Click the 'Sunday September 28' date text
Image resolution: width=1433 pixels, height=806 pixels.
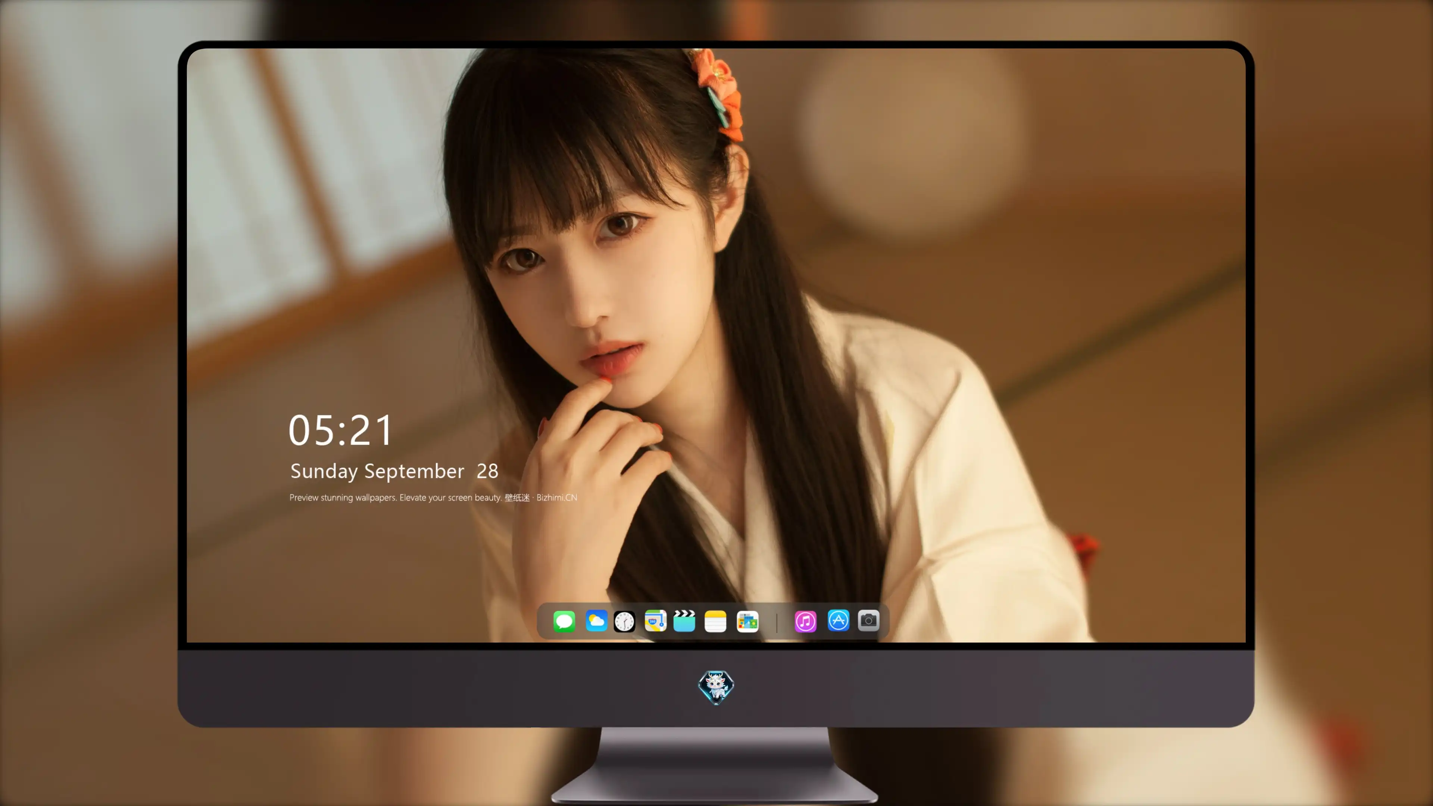point(394,471)
